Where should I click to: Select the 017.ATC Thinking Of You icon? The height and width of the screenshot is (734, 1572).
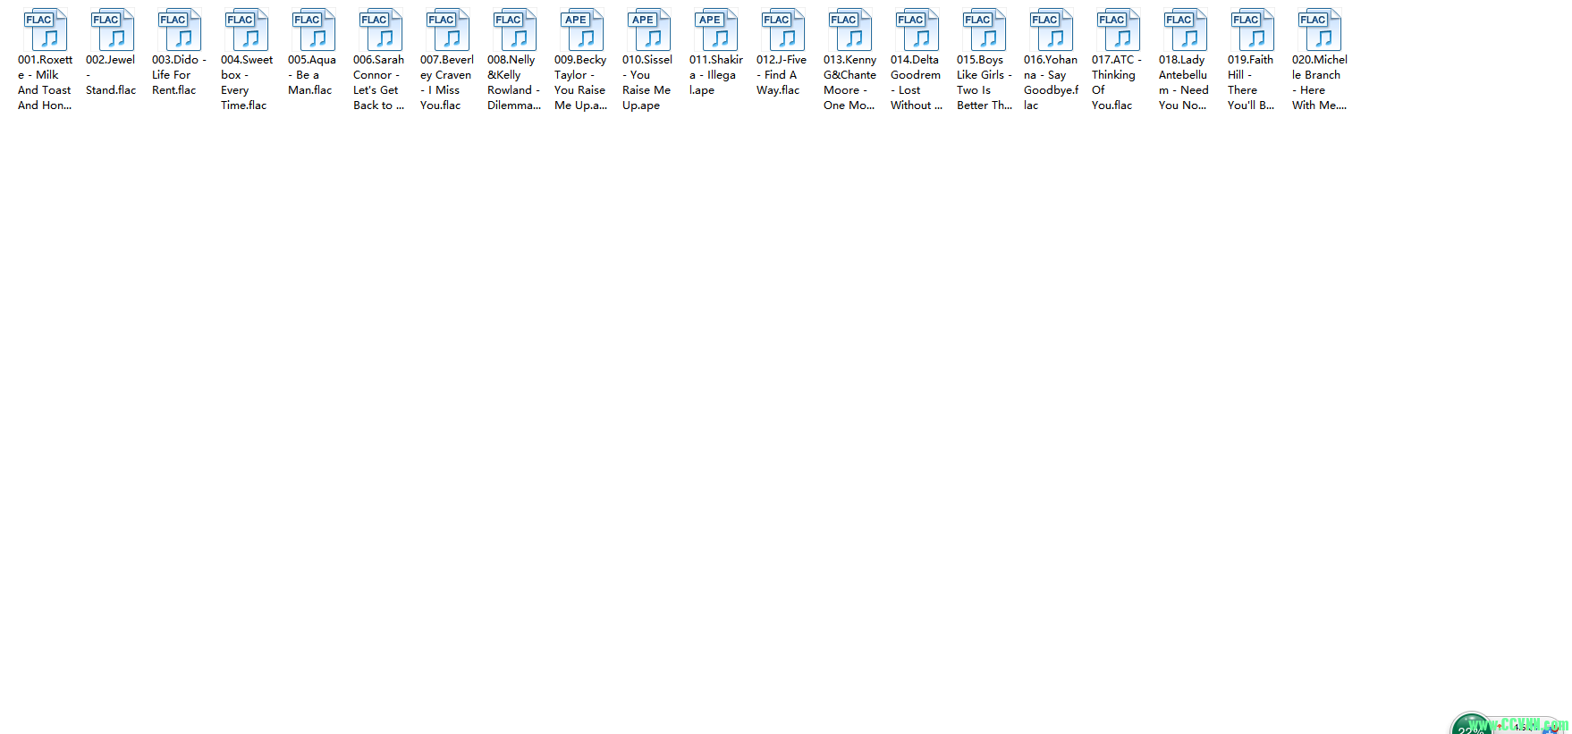(1119, 30)
